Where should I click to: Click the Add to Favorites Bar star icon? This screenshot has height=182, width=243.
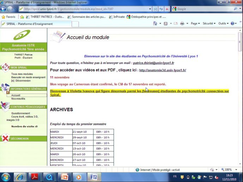[x=22, y=17]
